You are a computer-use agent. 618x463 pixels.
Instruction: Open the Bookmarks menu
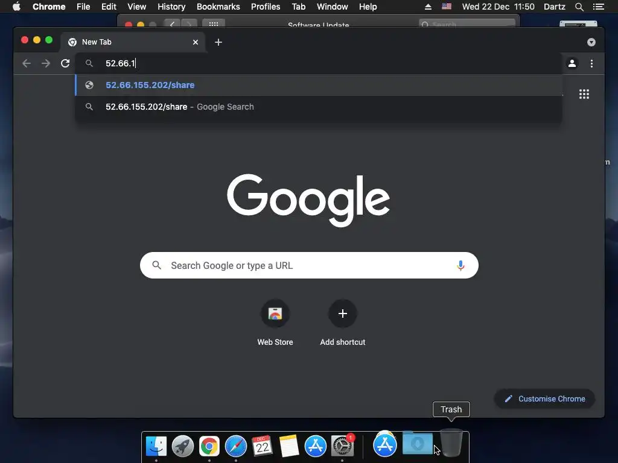pyautogui.click(x=218, y=7)
